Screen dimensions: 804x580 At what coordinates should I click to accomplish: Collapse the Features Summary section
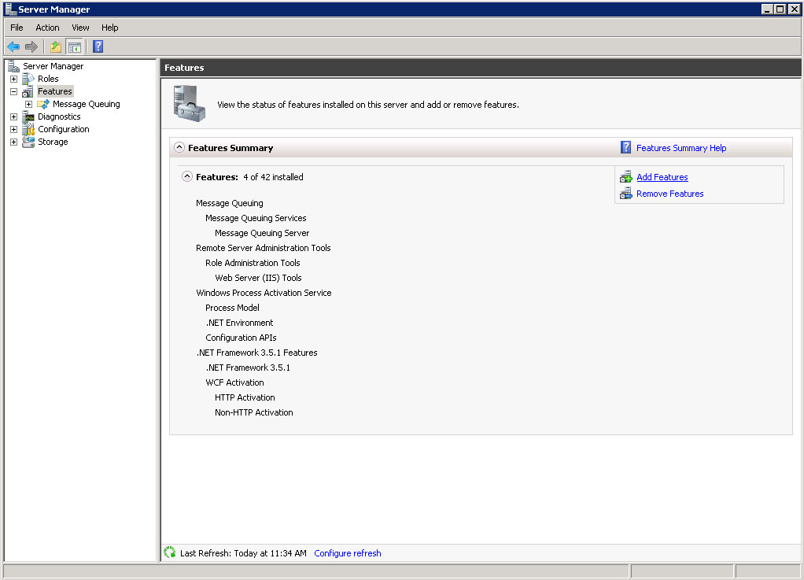coord(179,147)
